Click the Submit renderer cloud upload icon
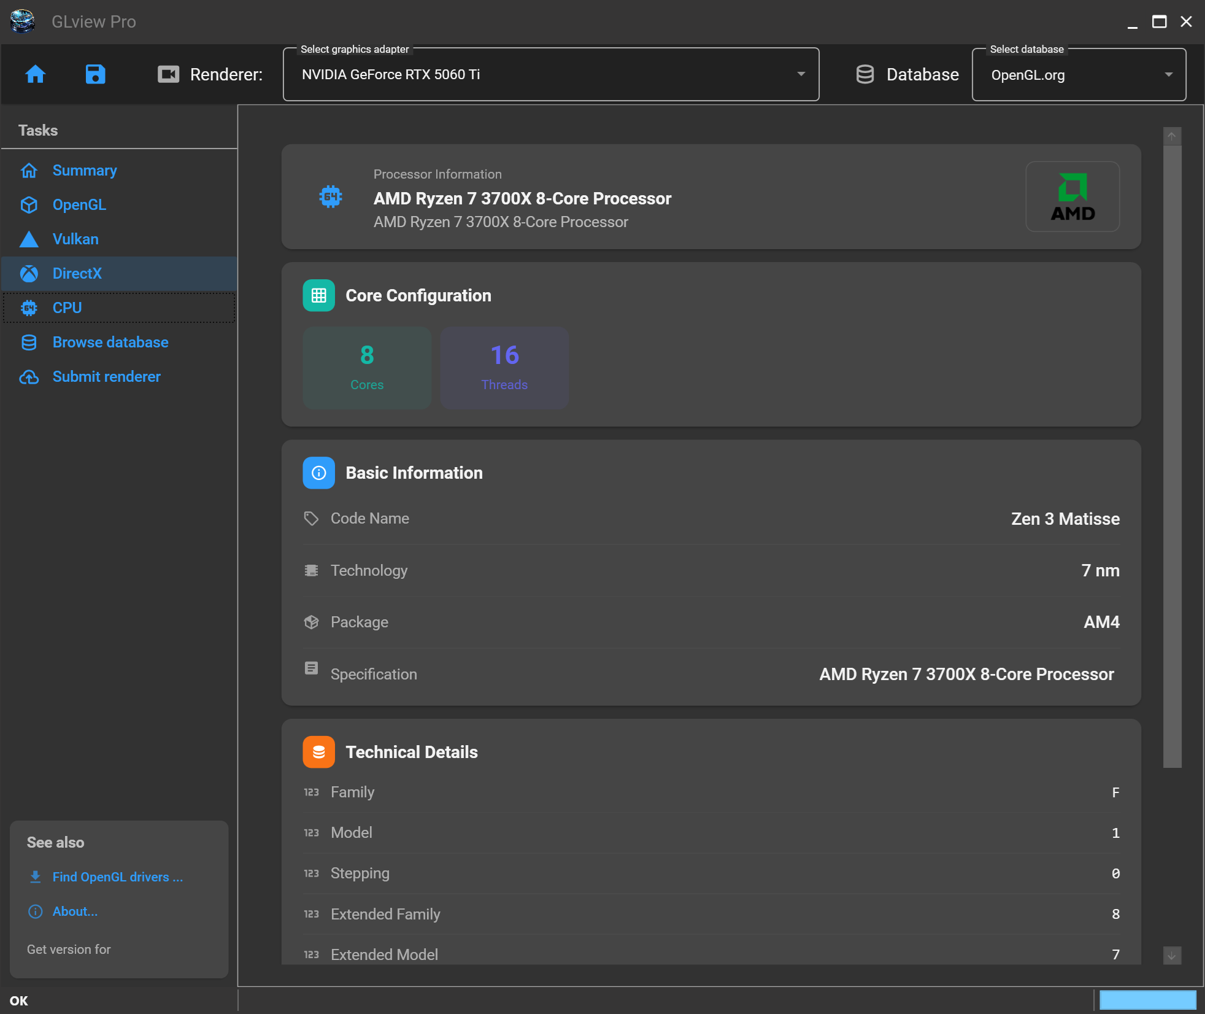Image resolution: width=1205 pixels, height=1014 pixels. [29, 376]
